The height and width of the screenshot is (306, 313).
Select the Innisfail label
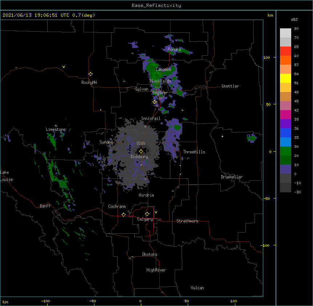tap(151, 118)
